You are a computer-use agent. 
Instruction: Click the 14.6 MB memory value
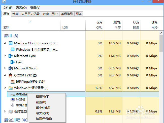(x=115, y=56)
